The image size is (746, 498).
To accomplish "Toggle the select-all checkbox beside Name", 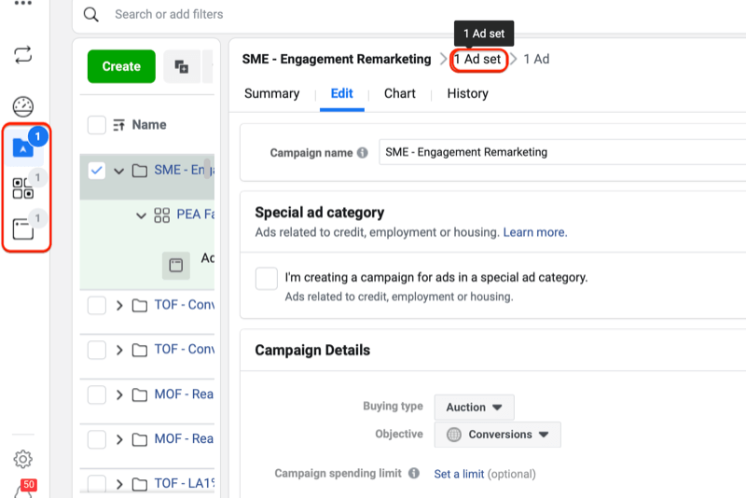I will 96,125.
